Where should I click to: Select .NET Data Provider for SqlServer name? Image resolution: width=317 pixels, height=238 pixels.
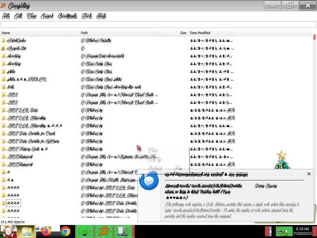click(33, 141)
